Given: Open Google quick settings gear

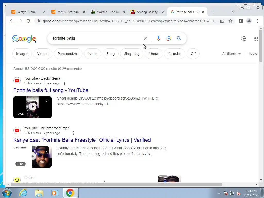Looking at the screenshot, I should pyautogui.click(x=244, y=39).
